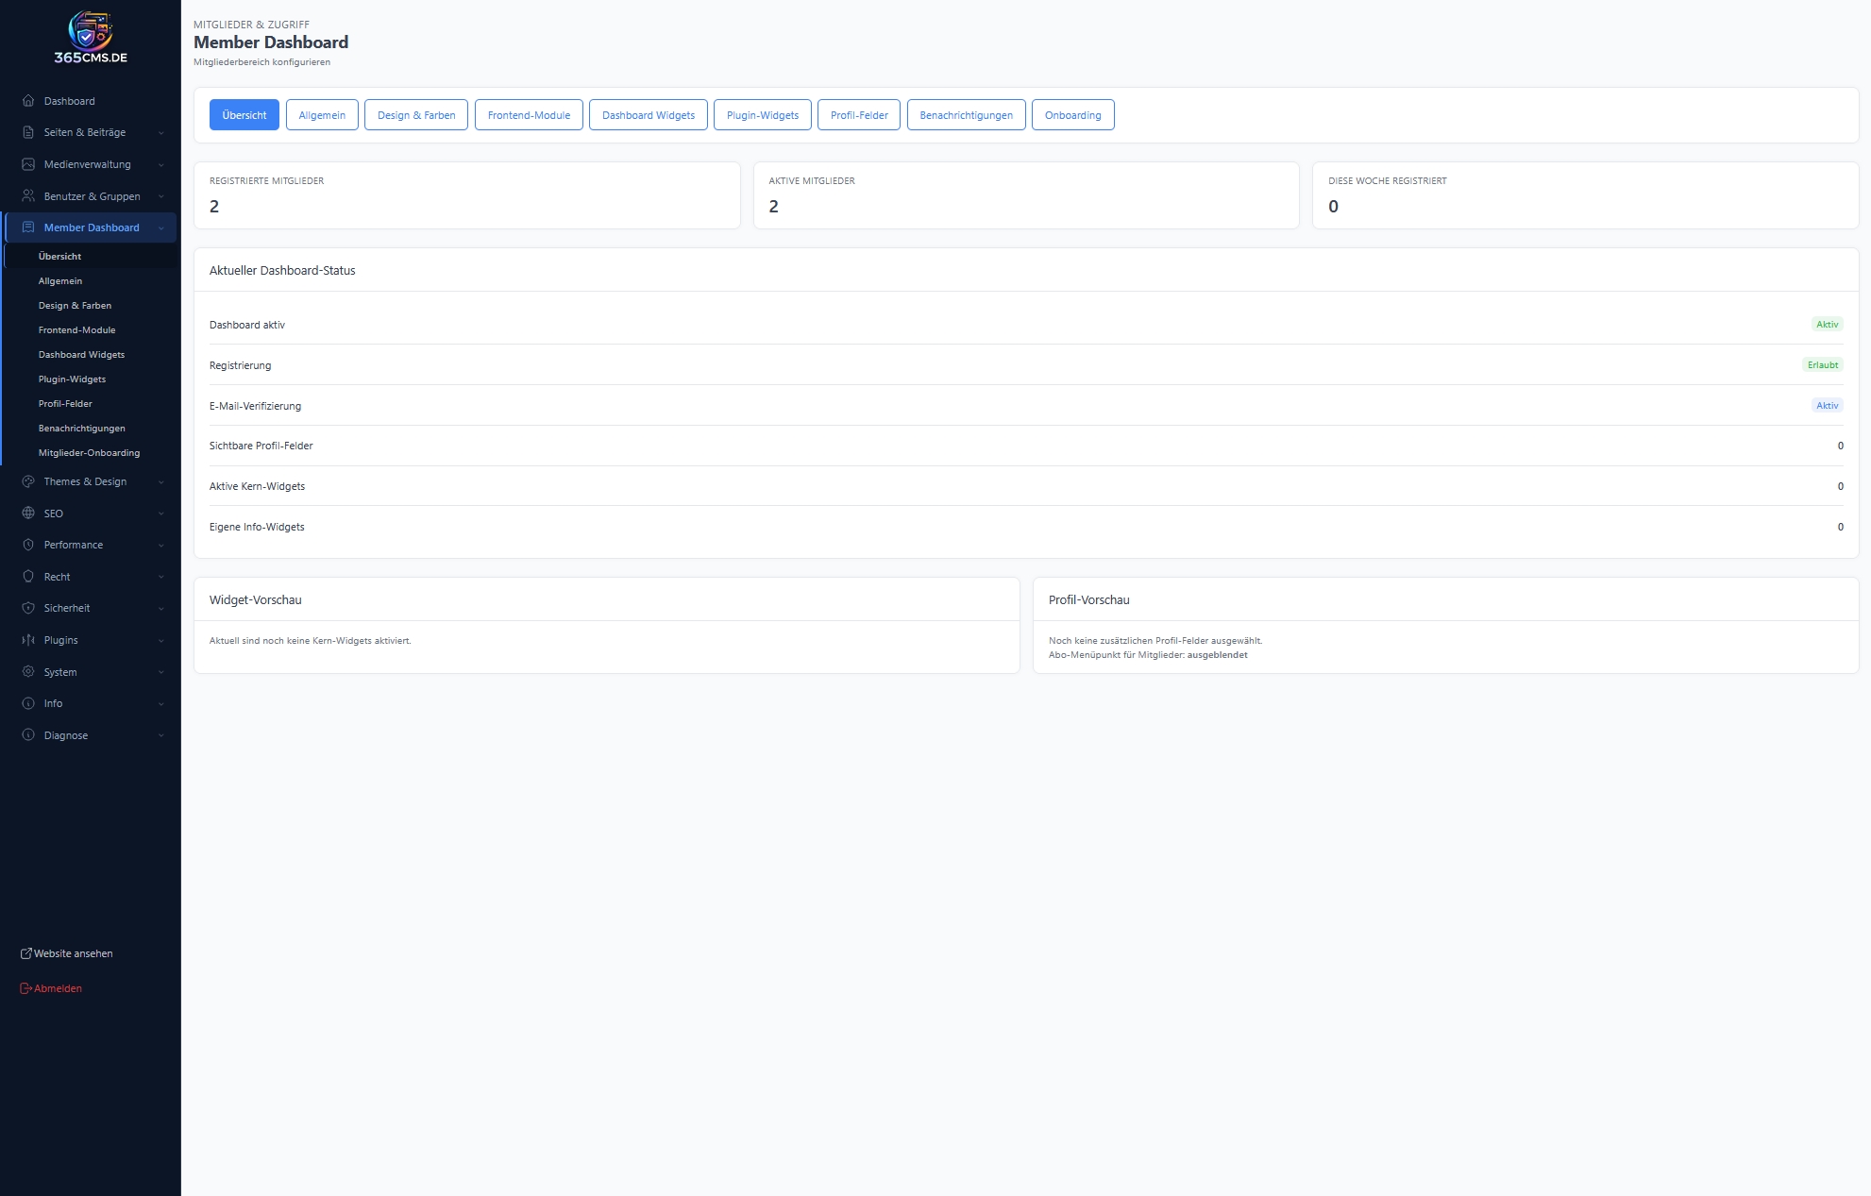Screen dimensions: 1871x1196
Task: Collapse the Member Dashboard chevron
Action: click(161, 228)
